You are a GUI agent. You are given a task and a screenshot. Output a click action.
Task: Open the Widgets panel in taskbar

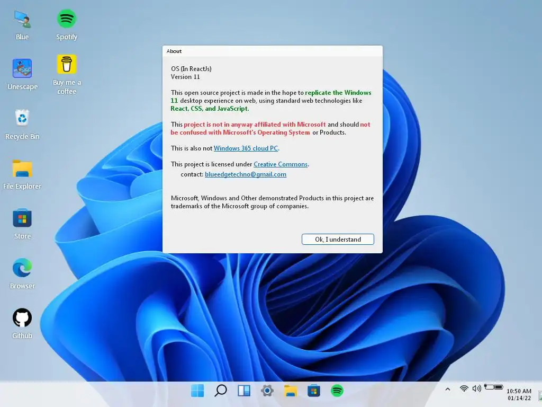244,391
